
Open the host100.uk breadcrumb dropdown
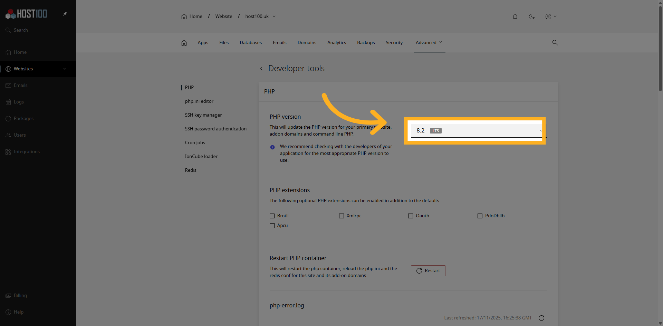point(261,16)
